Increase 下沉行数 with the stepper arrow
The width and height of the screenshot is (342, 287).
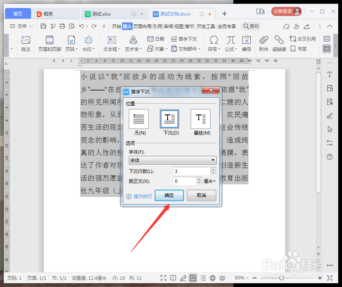[213, 169]
